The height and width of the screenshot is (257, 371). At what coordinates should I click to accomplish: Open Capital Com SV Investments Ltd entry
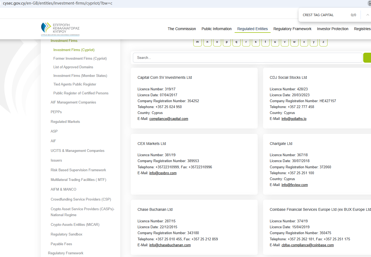[165, 77]
